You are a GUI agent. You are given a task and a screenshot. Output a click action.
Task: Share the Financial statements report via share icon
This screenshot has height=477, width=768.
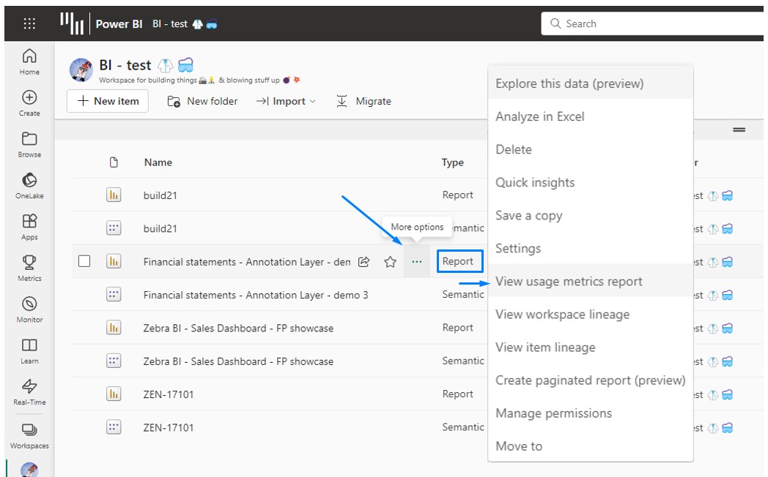pos(363,262)
